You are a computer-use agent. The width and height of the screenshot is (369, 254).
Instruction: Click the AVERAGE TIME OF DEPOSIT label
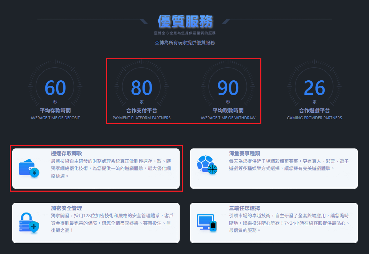55,118
